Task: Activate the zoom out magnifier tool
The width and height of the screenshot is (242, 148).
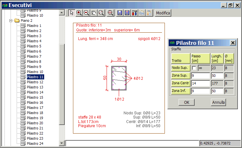Action: [x=86, y=13]
